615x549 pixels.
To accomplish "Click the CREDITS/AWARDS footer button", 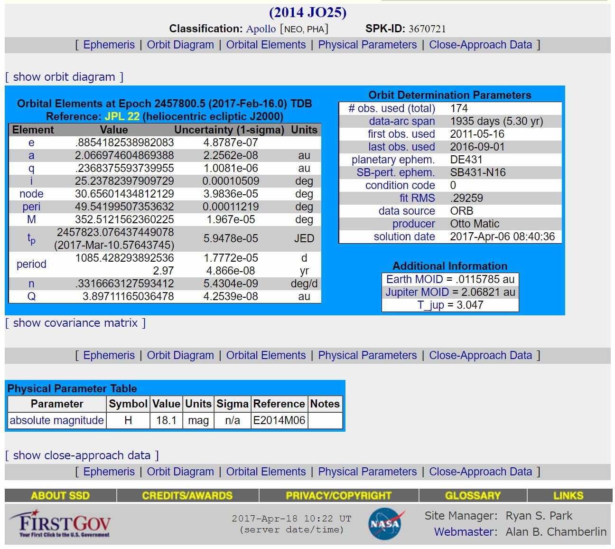I will [187, 495].
